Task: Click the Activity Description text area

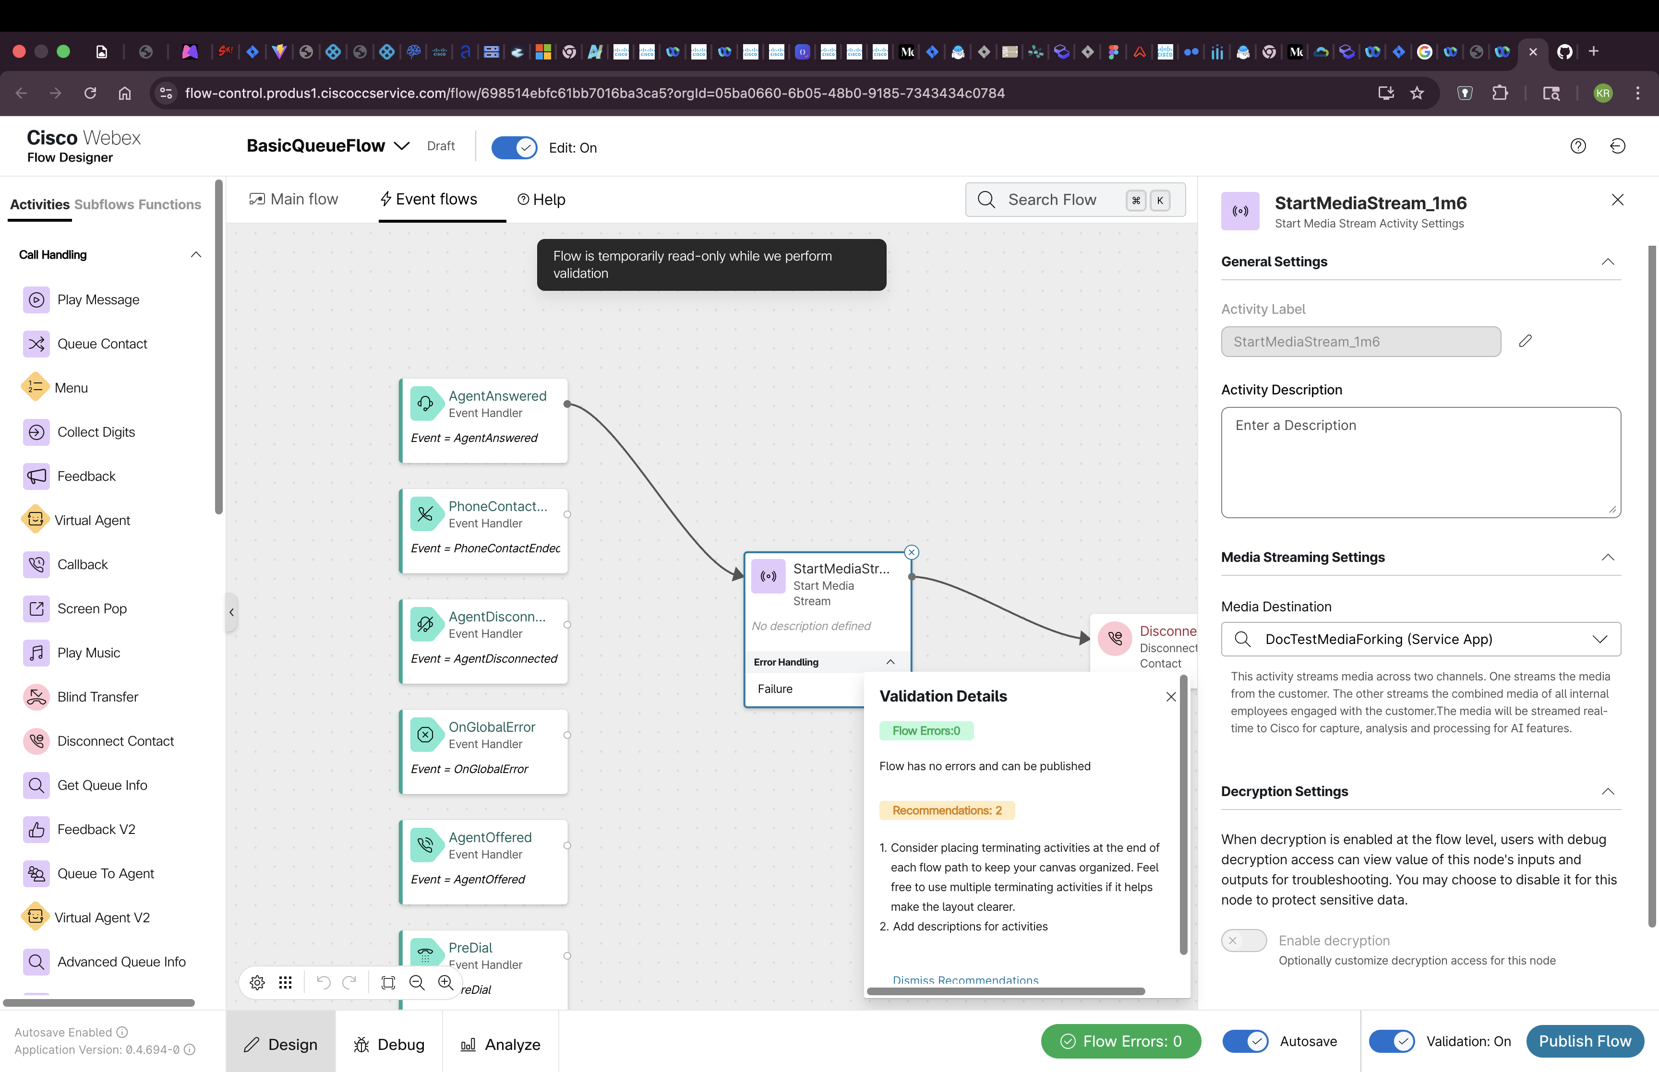Action: [1420, 462]
